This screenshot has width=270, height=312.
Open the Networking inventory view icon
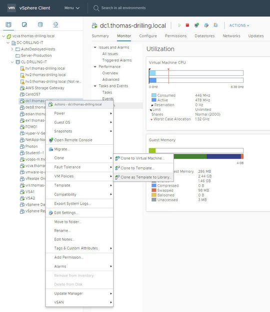point(56,24)
